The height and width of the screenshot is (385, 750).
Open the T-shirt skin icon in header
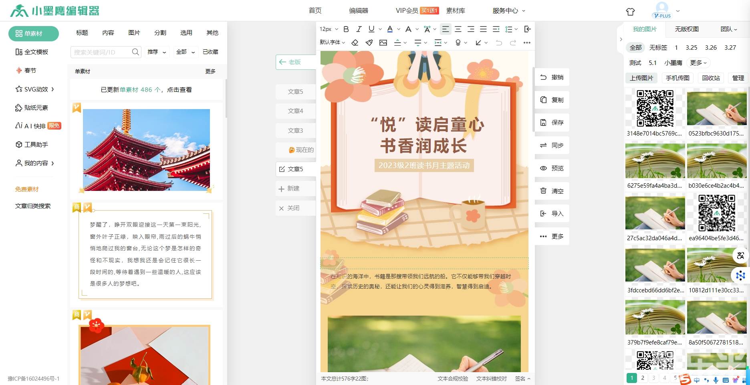(630, 12)
